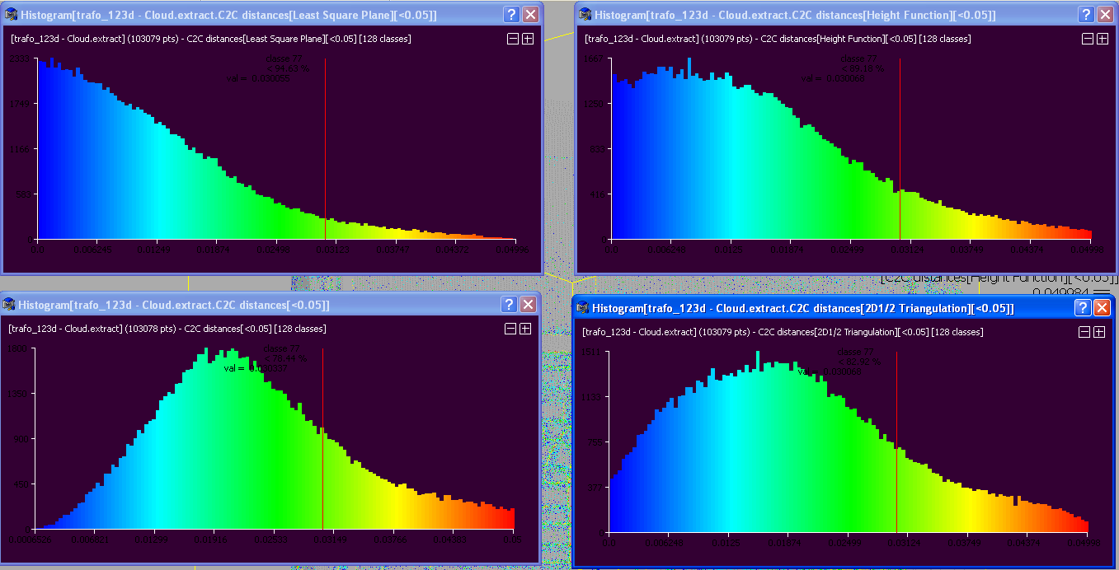Viewport: 1119px width, 570px height.
Task: Click the plus icon in the 2D1/2 Triangulation histogram
Action: [x=1098, y=332]
